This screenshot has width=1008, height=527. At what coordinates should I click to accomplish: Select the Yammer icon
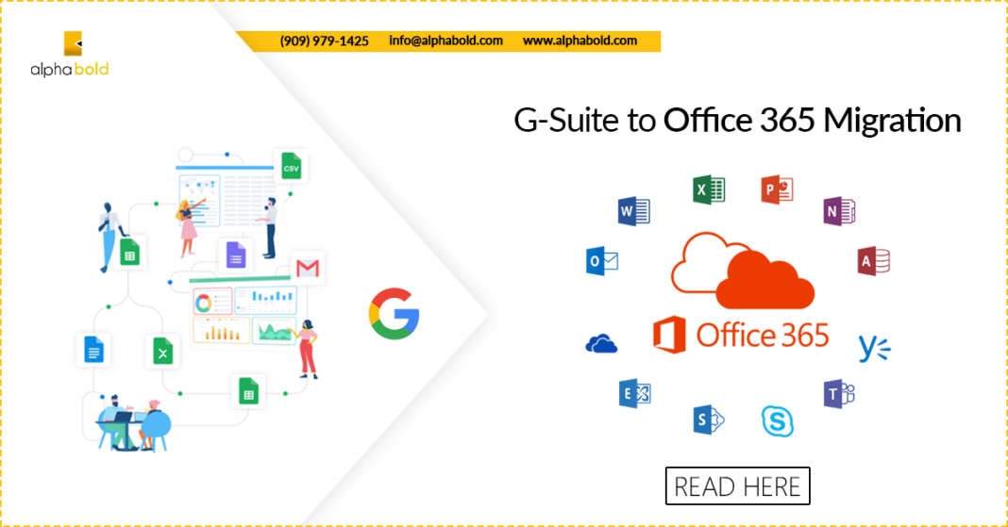(x=874, y=348)
